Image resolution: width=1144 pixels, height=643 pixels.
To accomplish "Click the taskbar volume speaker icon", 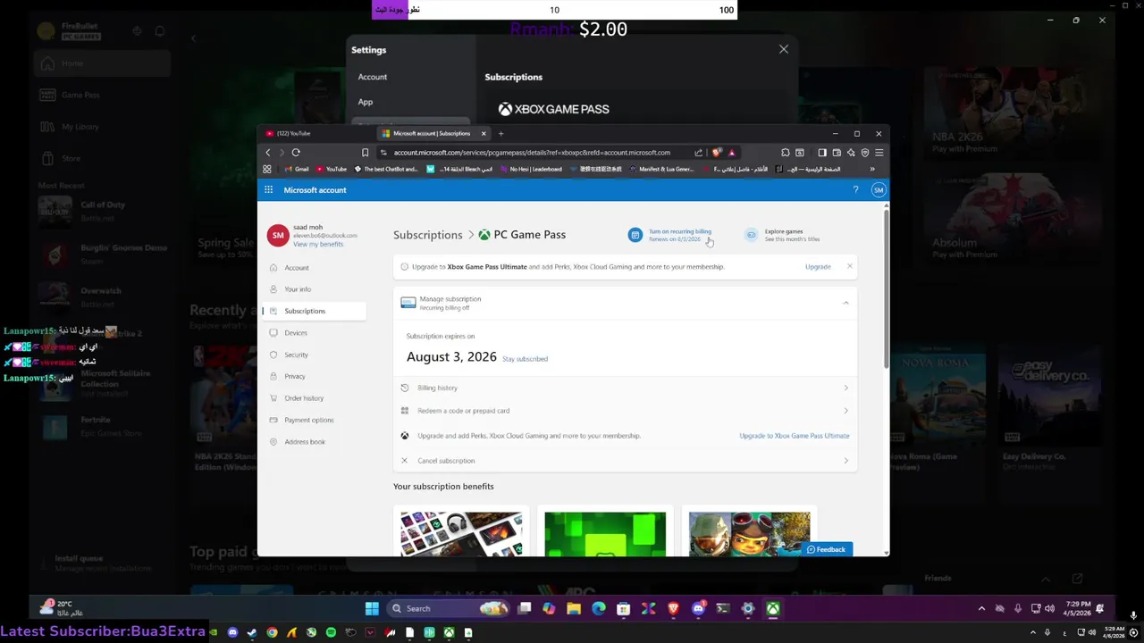I will click(x=1049, y=609).
